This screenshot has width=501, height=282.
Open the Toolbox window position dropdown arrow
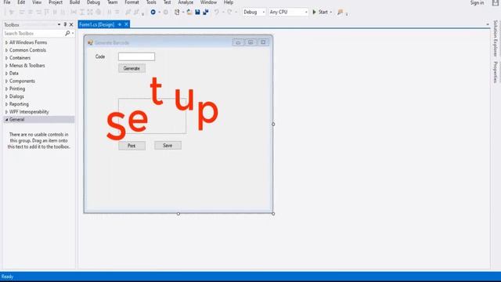[x=59, y=24]
